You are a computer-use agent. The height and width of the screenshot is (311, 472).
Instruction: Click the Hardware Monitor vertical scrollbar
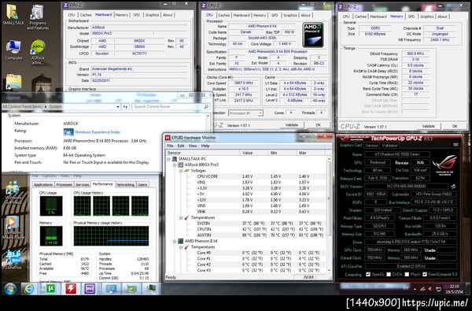(x=329, y=214)
